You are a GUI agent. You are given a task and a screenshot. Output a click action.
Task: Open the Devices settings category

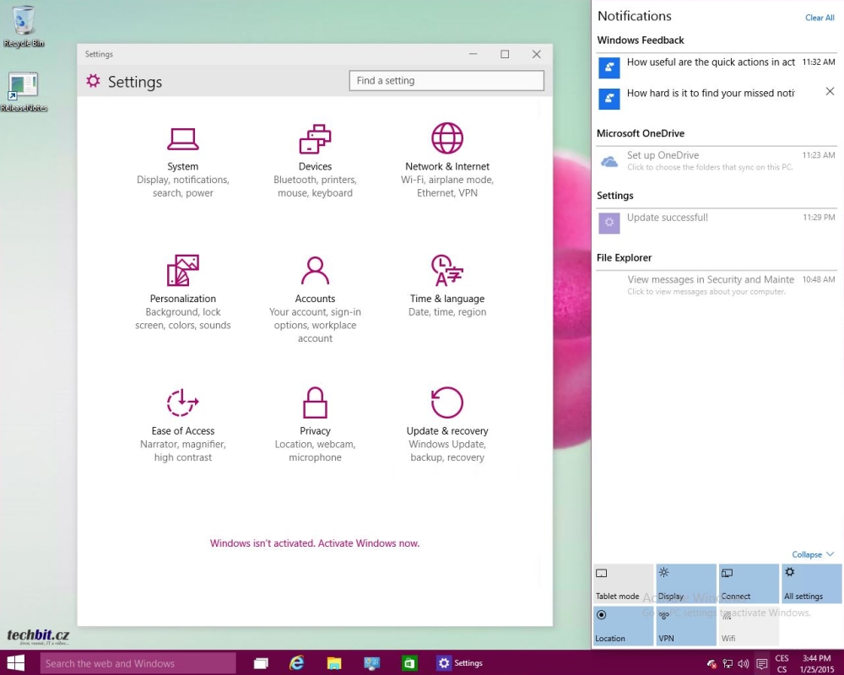pos(315,161)
